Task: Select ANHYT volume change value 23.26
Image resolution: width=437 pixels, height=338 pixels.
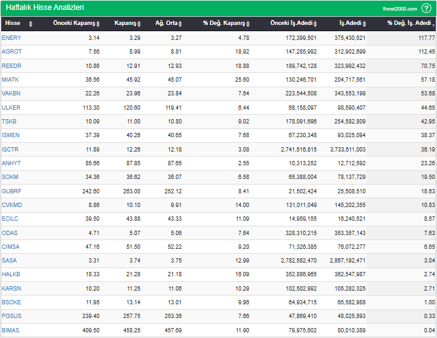Action: (x=428, y=163)
